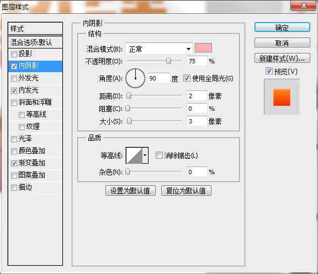Open the 混合模式 blend mode dropdown
Viewport: 318px width, 274px height.
click(x=159, y=49)
